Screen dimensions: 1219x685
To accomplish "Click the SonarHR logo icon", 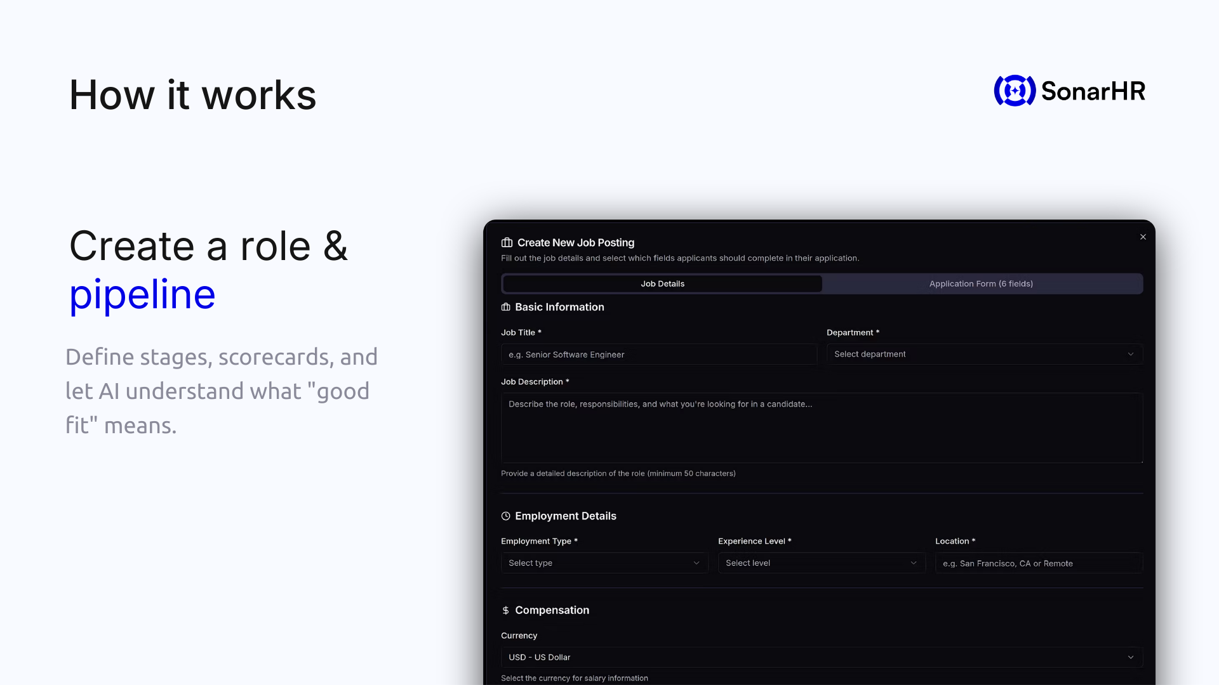I will (x=1014, y=91).
